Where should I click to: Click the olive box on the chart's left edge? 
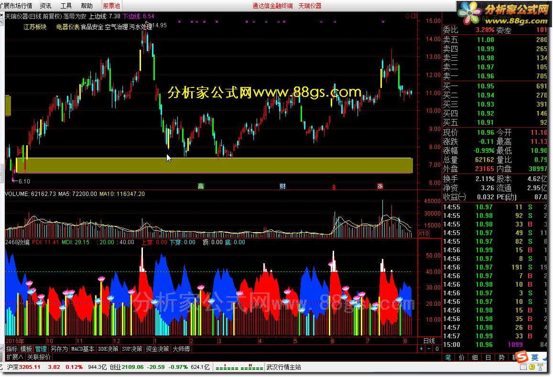point(8,106)
